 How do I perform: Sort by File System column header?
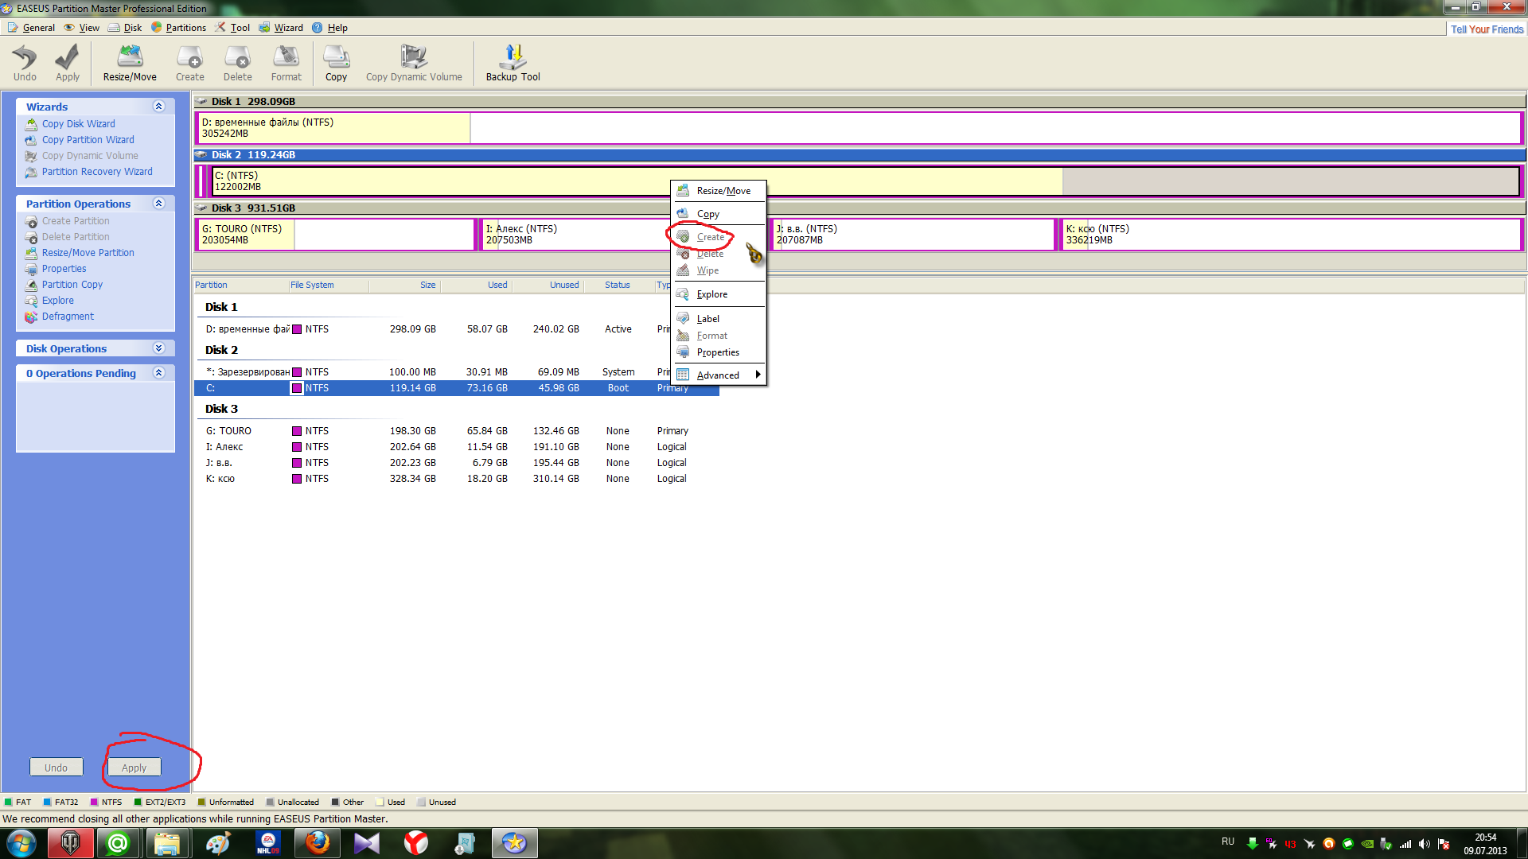[x=328, y=285]
